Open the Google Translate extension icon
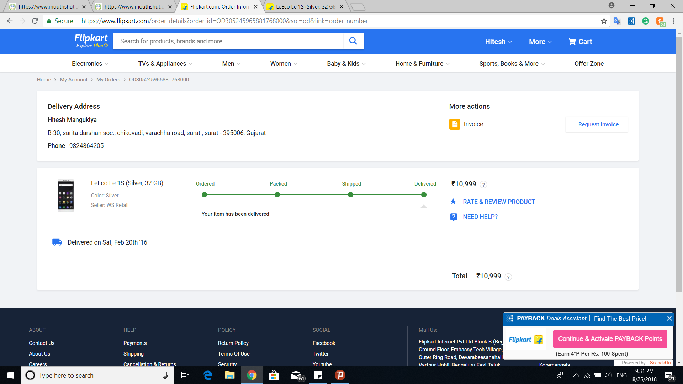 click(x=617, y=21)
